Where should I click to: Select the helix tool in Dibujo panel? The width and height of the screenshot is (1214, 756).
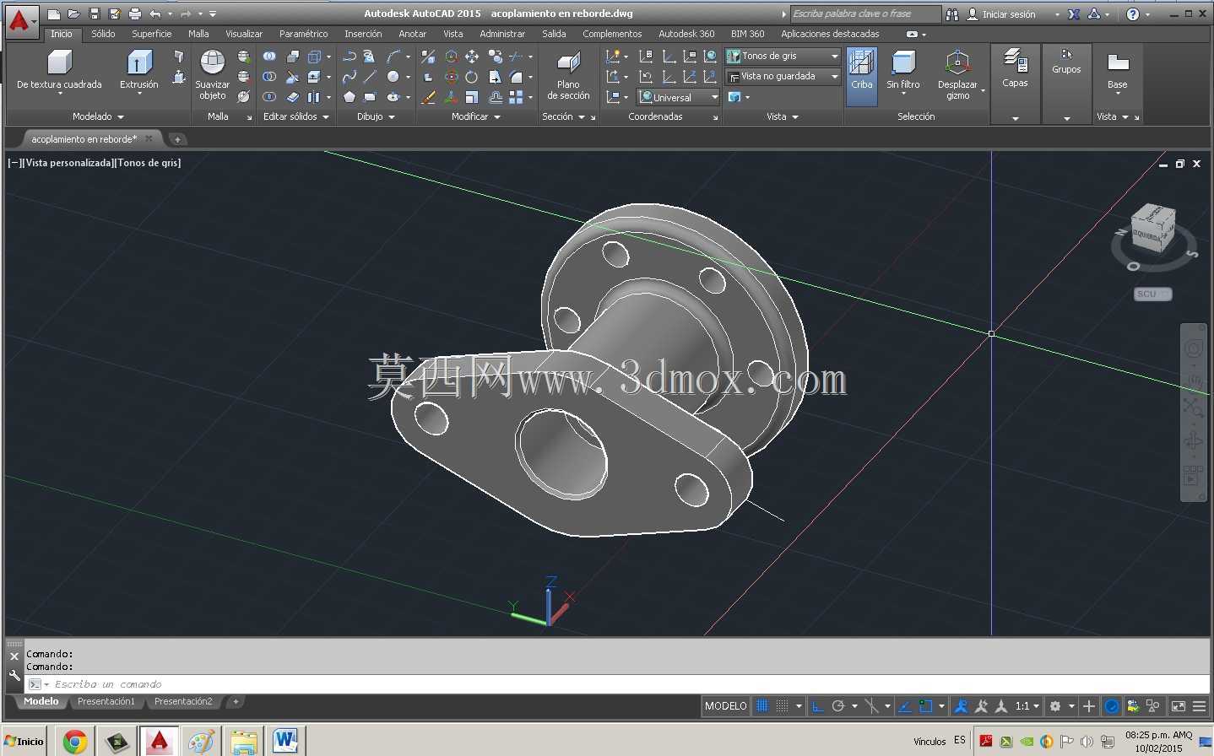click(x=369, y=57)
